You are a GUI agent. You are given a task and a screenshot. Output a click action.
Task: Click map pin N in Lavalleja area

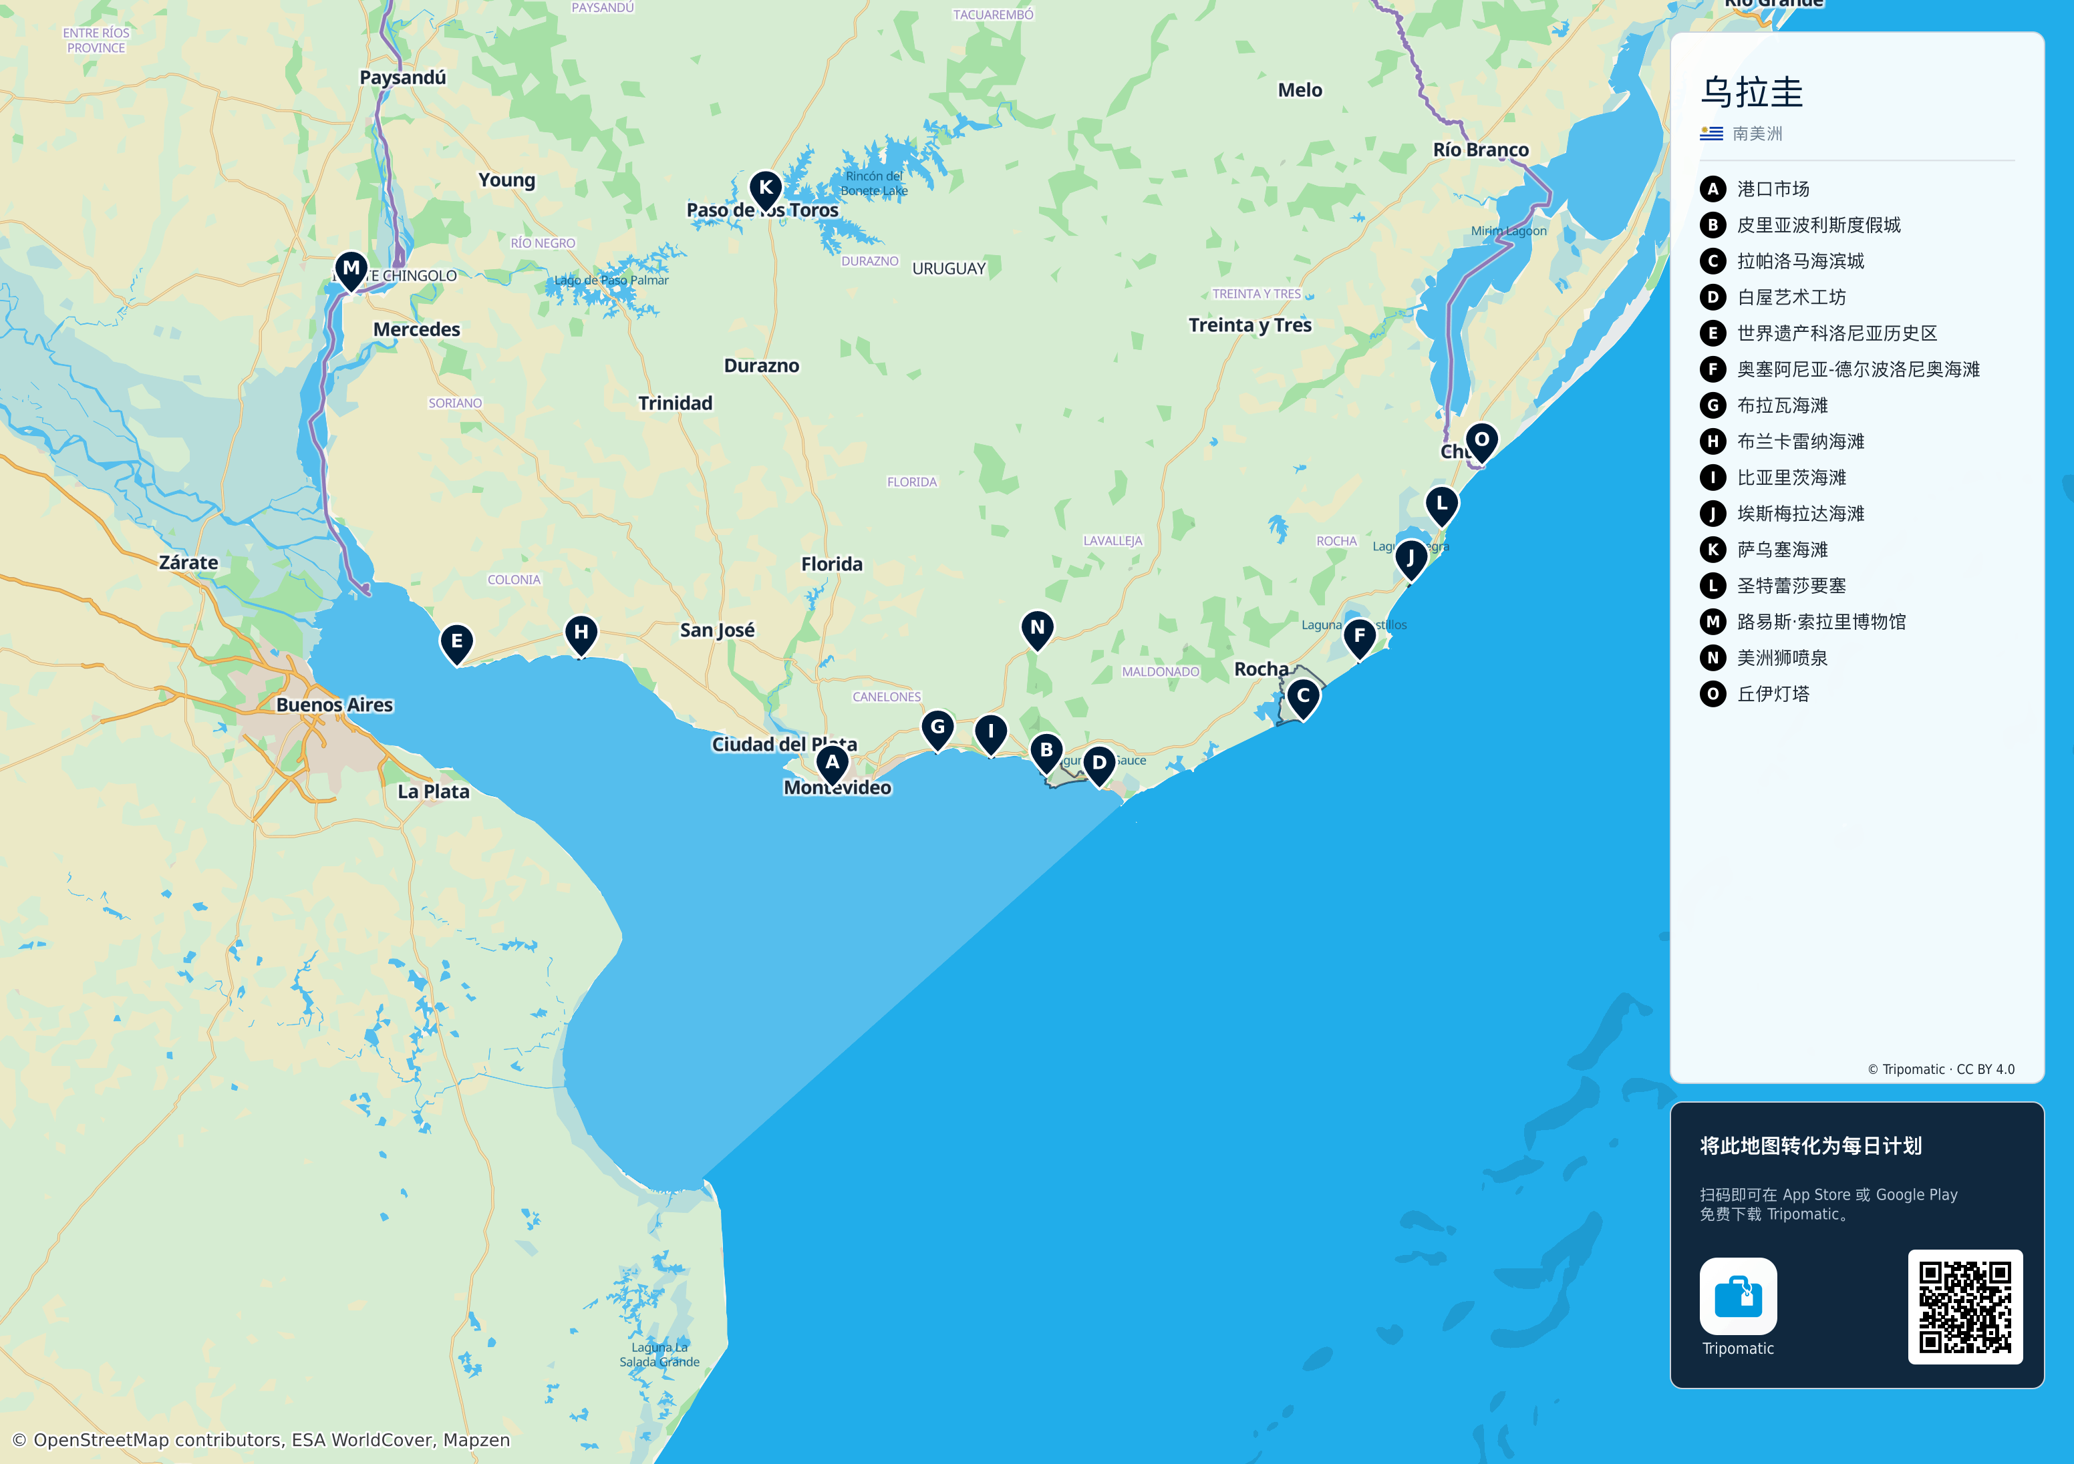[x=1037, y=630]
